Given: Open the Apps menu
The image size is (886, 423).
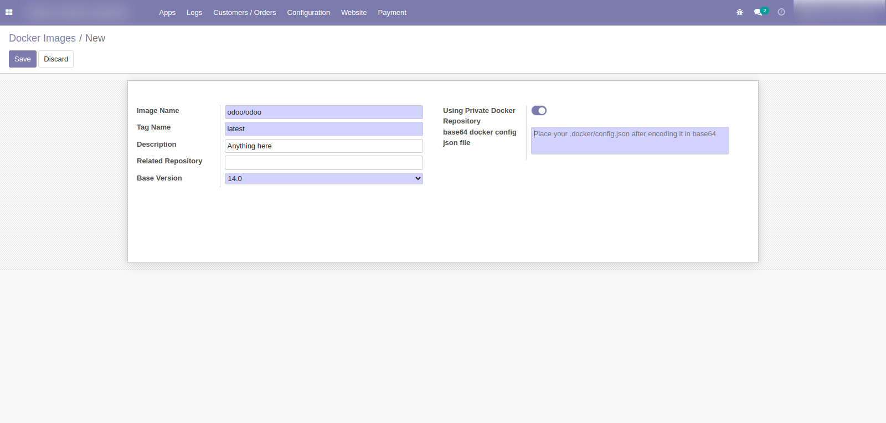Looking at the screenshot, I should (x=167, y=13).
